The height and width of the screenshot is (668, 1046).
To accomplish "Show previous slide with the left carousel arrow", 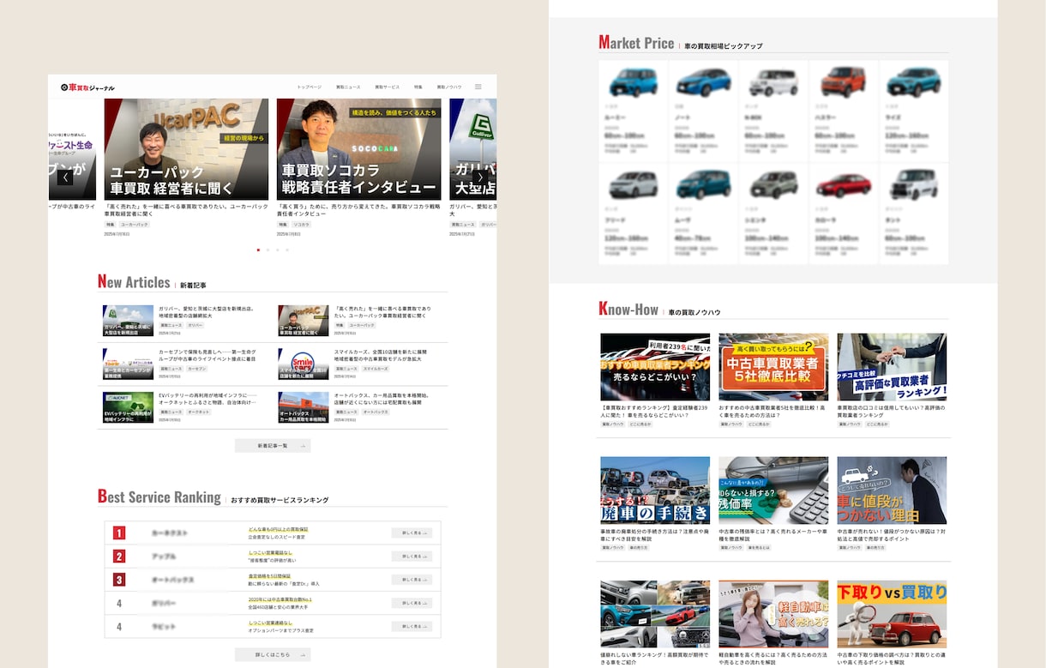I will coord(65,178).
